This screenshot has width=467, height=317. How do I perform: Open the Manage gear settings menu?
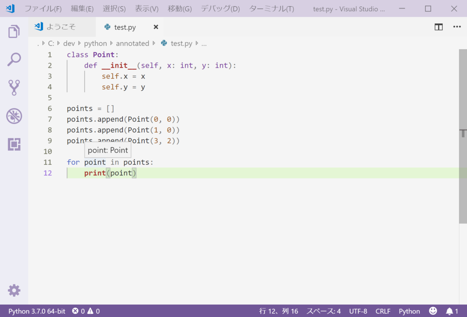(14, 290)
